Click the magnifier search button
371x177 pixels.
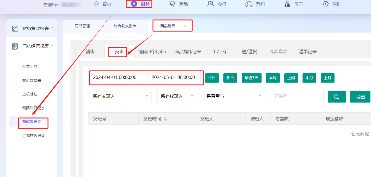[337, 97]
